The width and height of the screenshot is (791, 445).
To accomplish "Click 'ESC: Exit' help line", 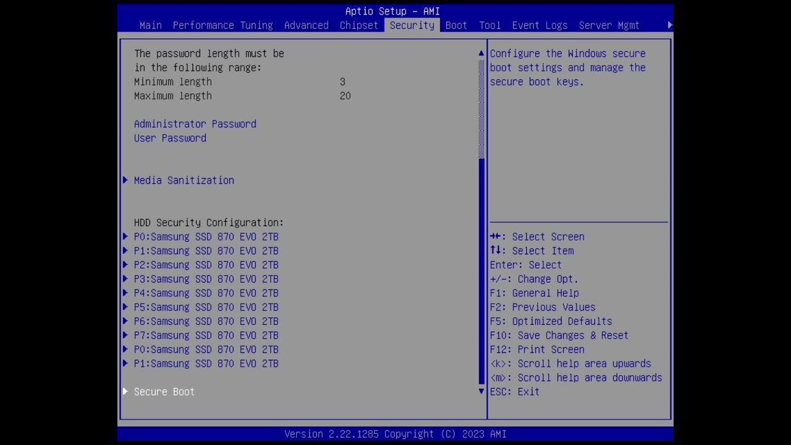I will point(515,392).
